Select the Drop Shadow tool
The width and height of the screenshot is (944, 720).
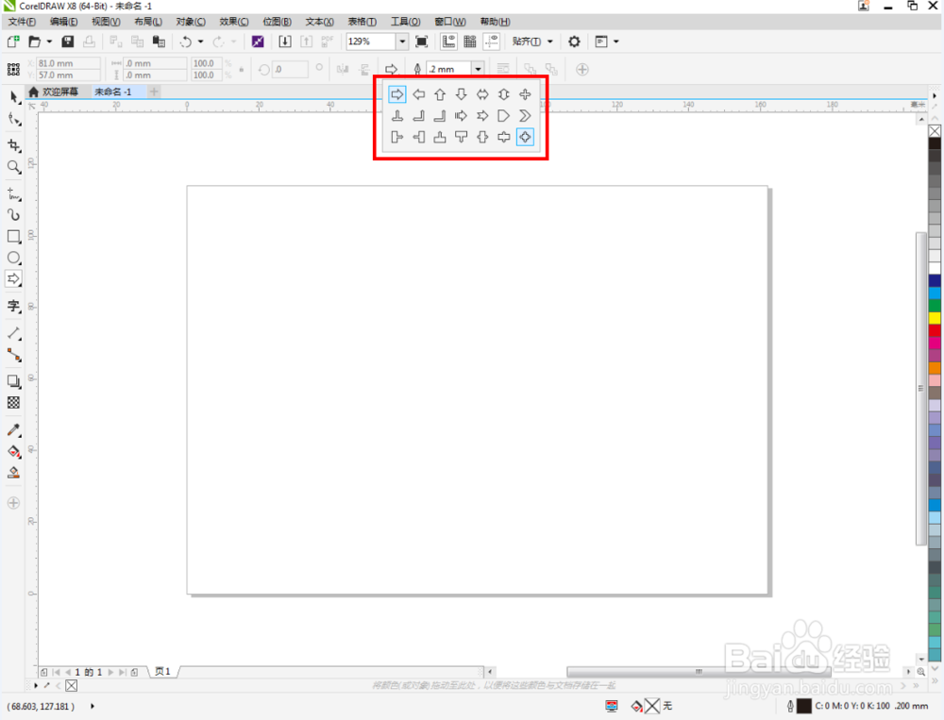(13, 381)
